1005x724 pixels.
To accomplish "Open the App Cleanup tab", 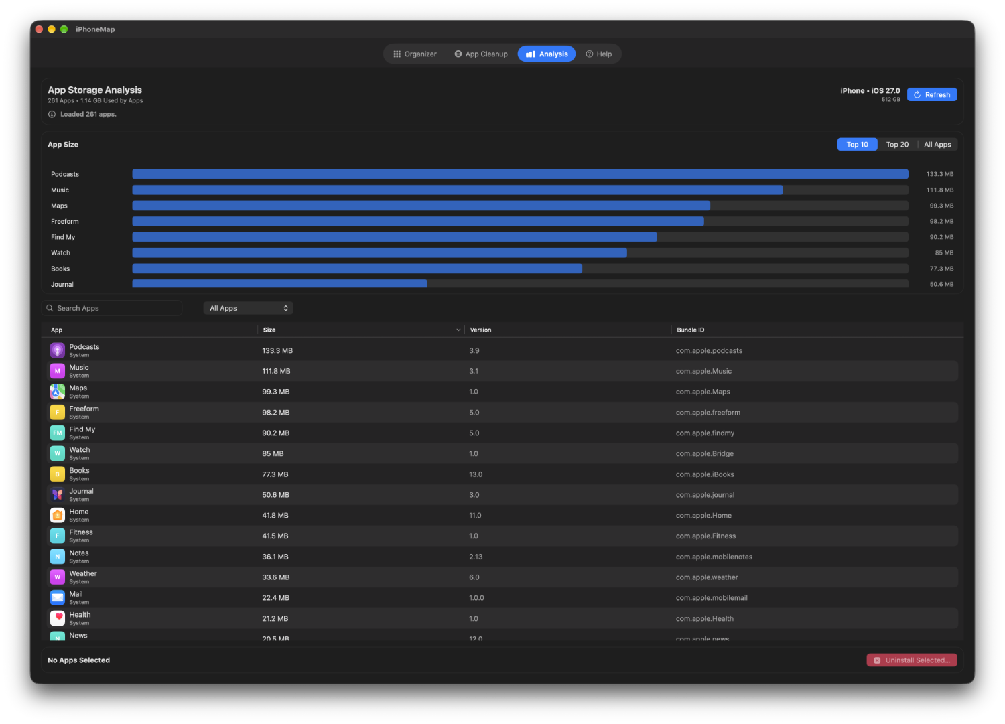I will point(481,54).
